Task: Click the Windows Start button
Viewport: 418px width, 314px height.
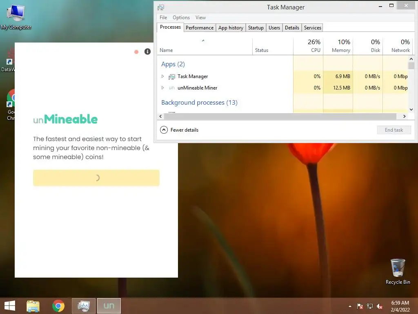Action: 10,306
